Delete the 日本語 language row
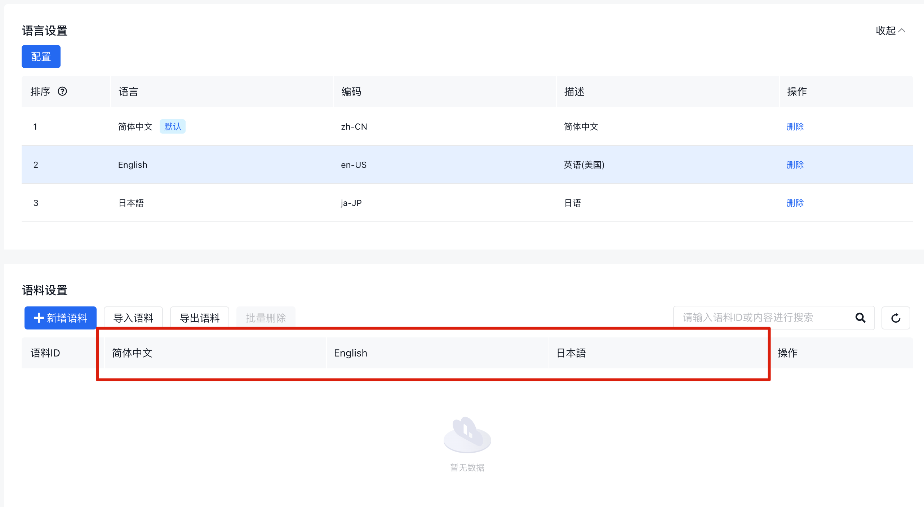 point(795,203)
